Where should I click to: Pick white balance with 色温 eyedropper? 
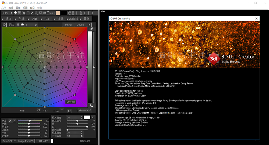(10, 121)
